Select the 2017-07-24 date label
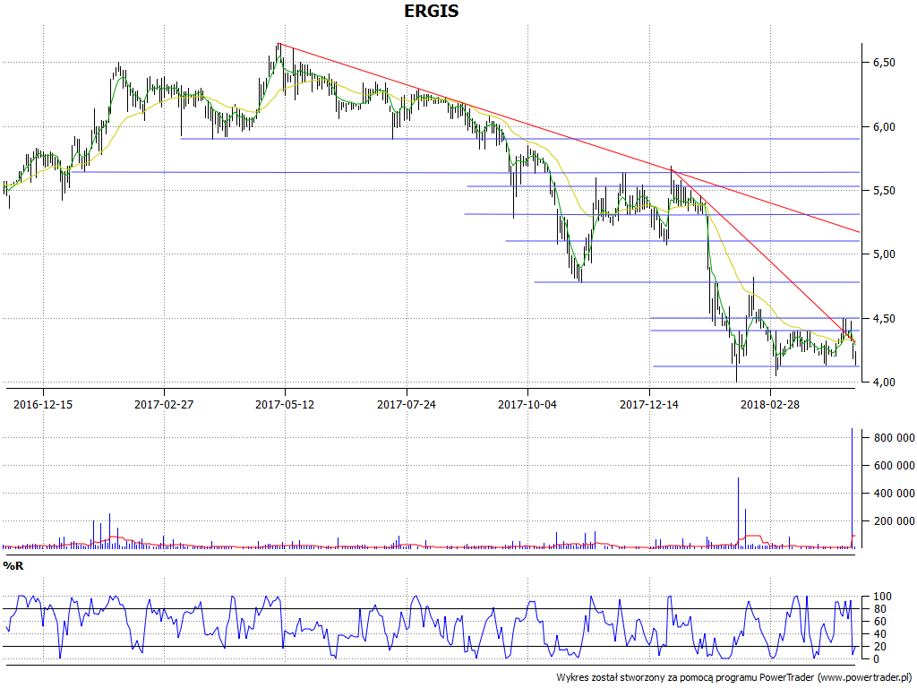 pyautogui.click(x=407, y=404)
